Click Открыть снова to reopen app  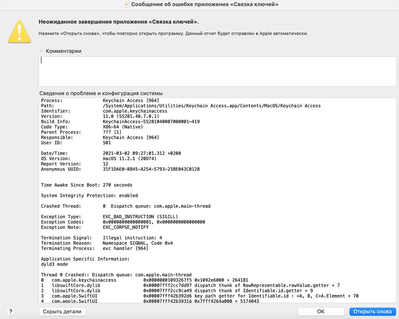click(x=372, y=311)
